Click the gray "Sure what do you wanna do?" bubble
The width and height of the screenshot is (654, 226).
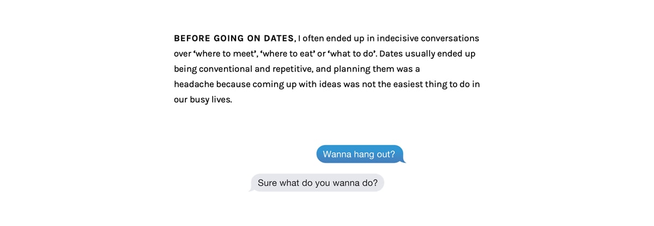(317, 183)
